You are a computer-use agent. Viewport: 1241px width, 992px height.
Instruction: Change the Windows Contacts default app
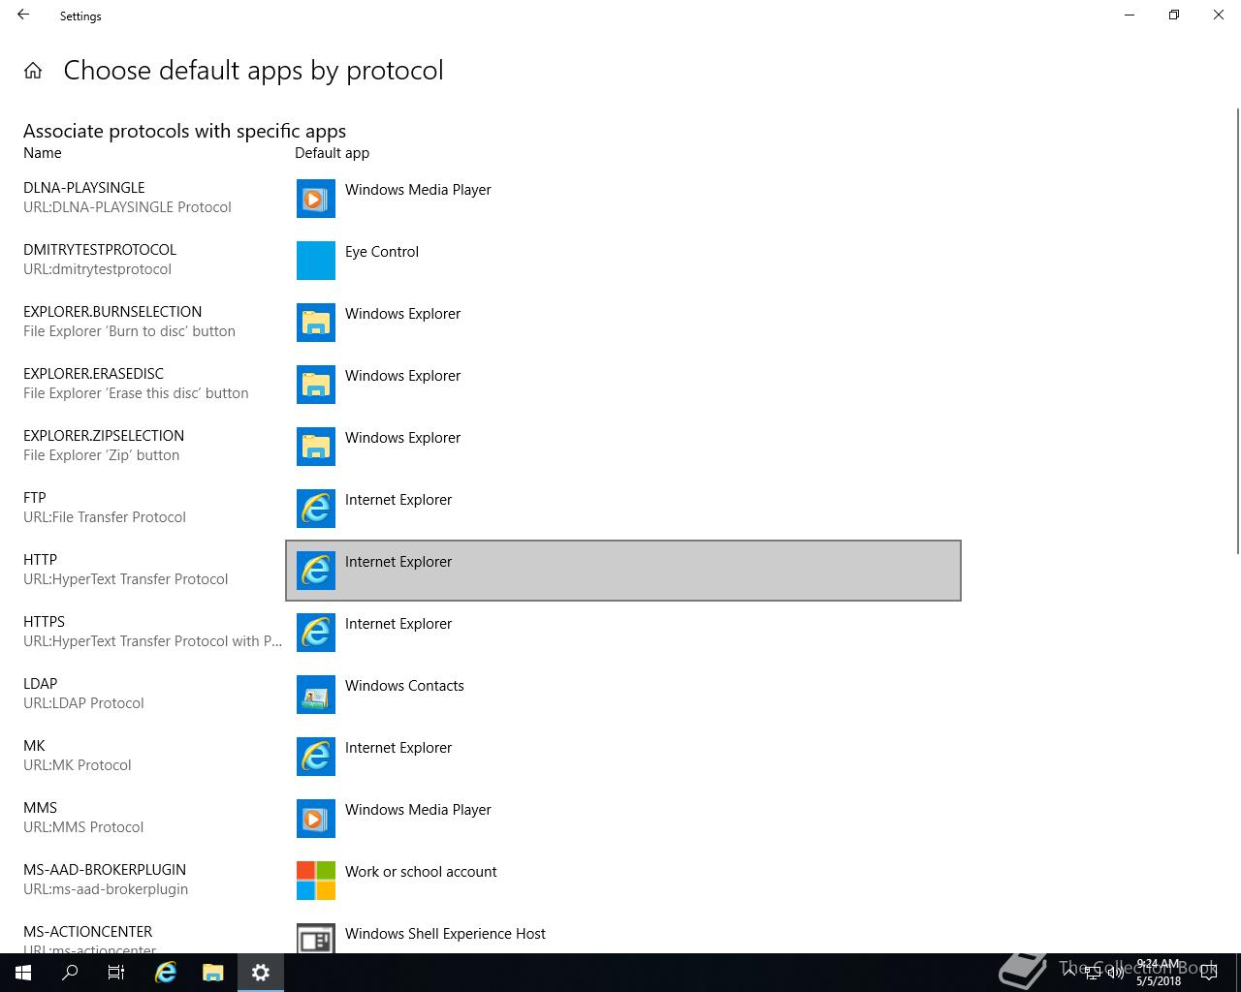pyautogui.click(x=623, y=695)
